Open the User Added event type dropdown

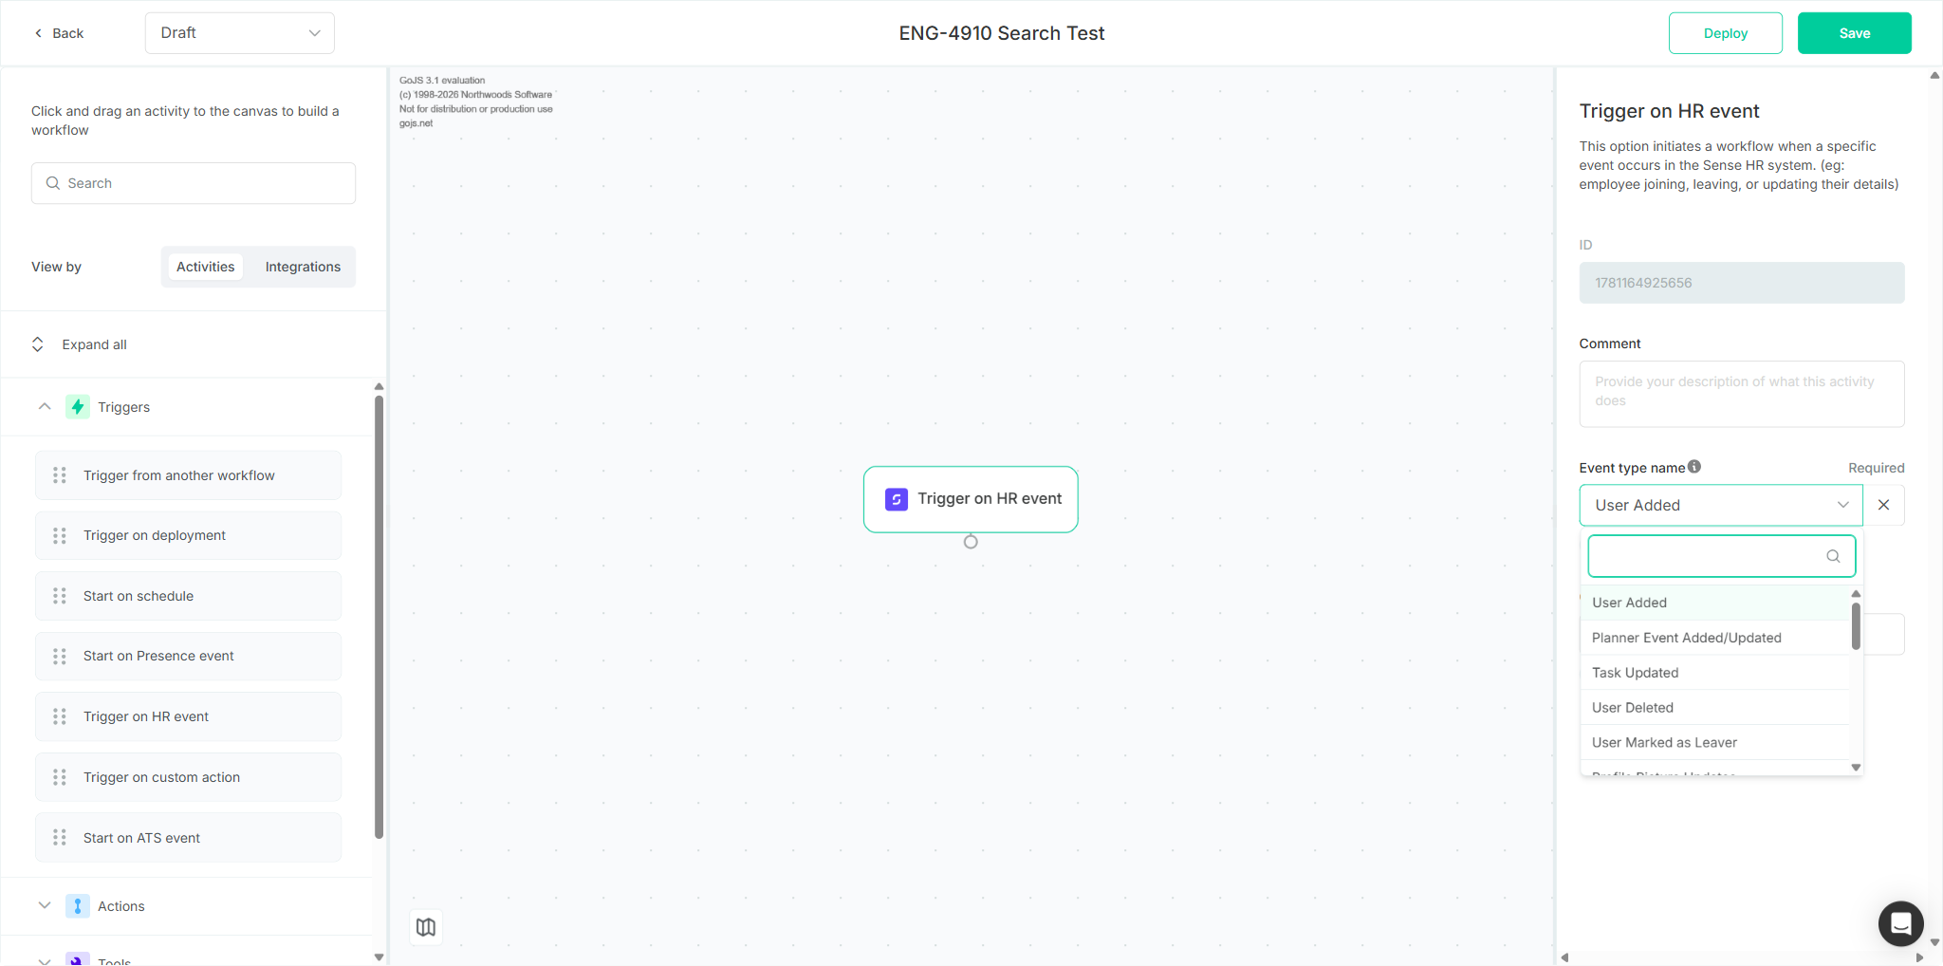tap(1721, 505)
